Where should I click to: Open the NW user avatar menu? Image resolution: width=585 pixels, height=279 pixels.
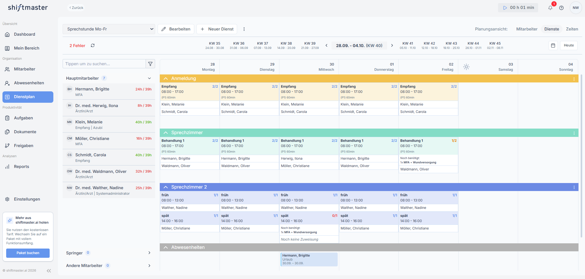click(576, 8)
